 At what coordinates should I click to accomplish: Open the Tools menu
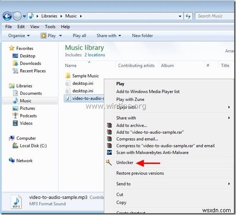[50, 27]
